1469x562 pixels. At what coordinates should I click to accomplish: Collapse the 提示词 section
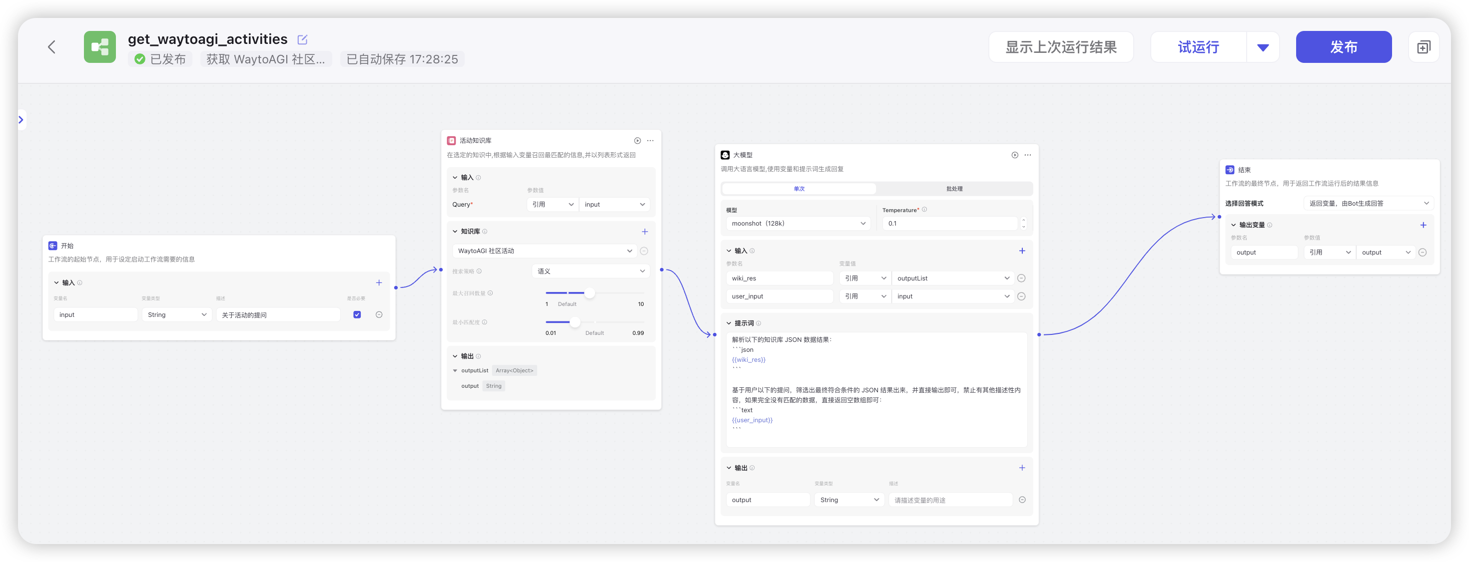729,323
